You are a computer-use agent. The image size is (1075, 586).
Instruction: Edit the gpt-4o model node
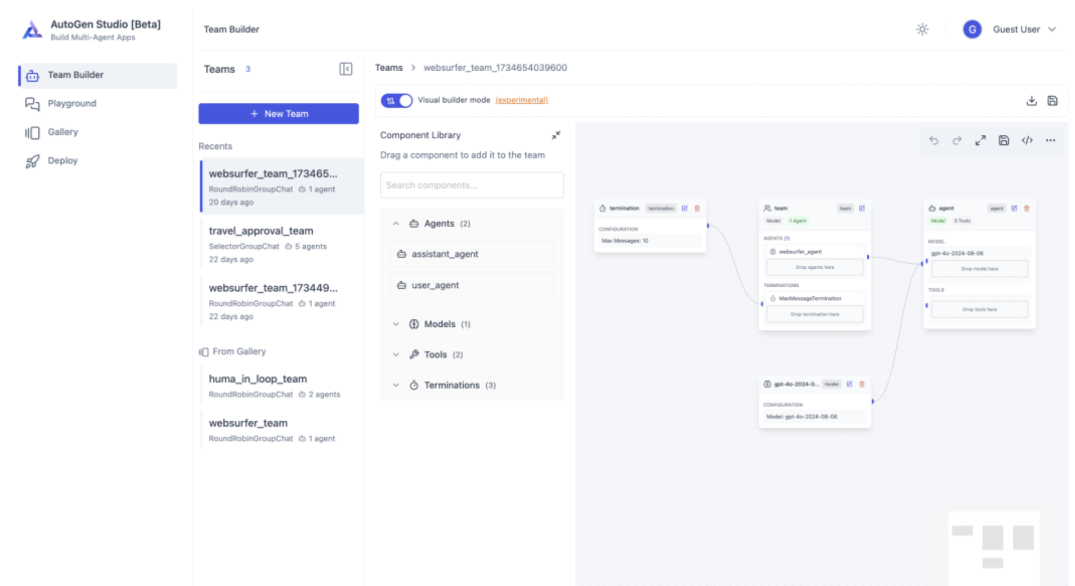pyautogui.click(x=849, y=384)
